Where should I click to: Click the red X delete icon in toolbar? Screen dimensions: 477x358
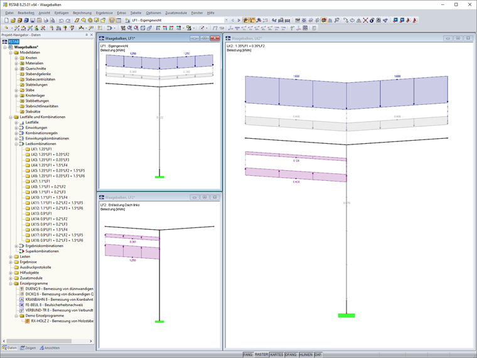(x=365, y=20)
